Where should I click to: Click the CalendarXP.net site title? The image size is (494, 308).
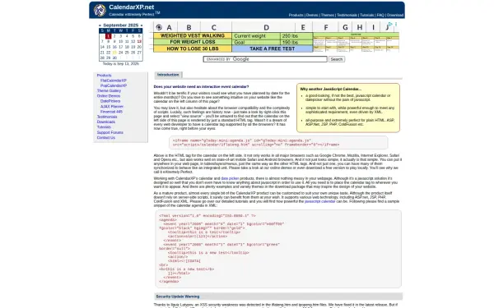coord(132,7)
